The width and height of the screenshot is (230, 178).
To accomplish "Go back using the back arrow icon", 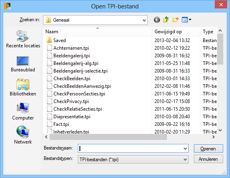I will point(157,20).
